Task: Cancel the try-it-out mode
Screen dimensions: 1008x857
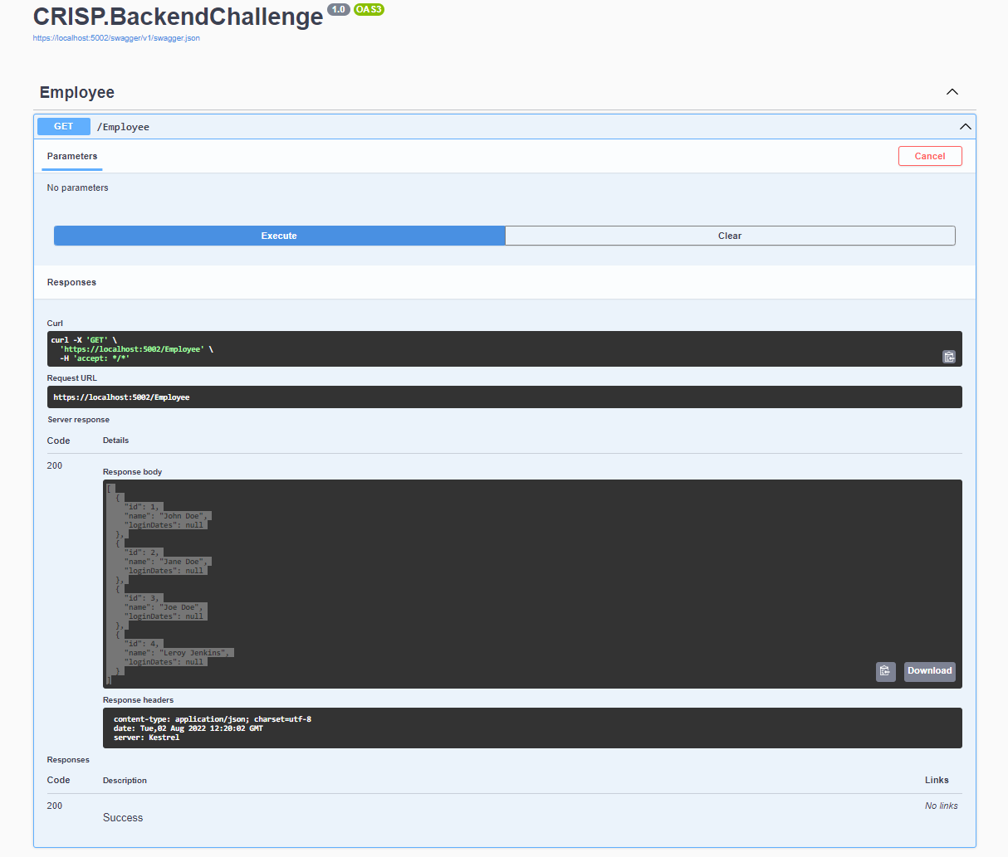Action: (930, 156)
